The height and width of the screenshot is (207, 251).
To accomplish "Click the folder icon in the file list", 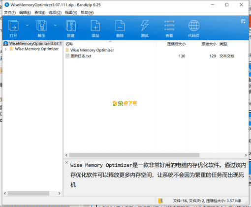I will point(67,50).
